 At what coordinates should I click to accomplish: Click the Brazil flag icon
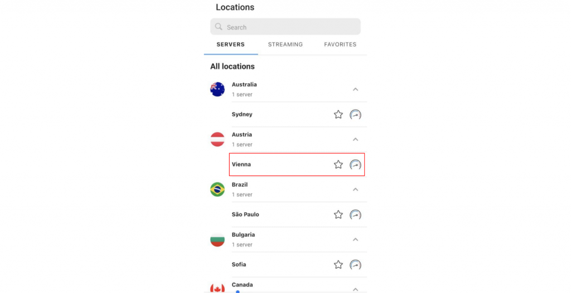(217, 190)
